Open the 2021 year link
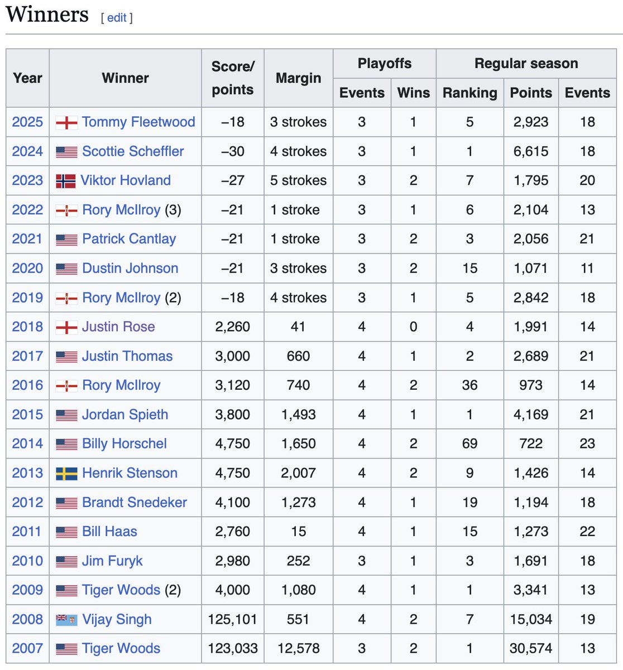 [27, 239]
